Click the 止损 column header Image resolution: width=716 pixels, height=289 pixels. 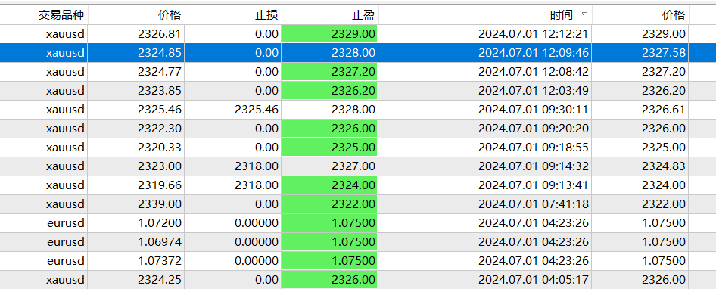[266, 15]
